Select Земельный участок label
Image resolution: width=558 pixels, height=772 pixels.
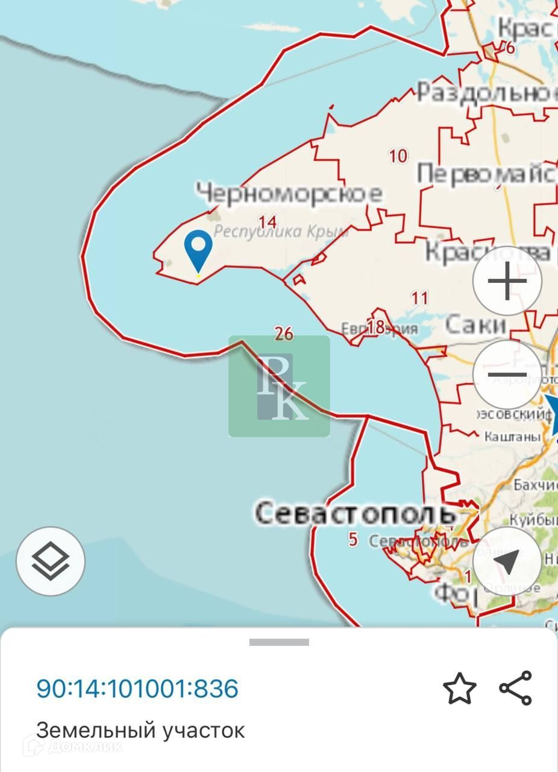click(140, 730)
